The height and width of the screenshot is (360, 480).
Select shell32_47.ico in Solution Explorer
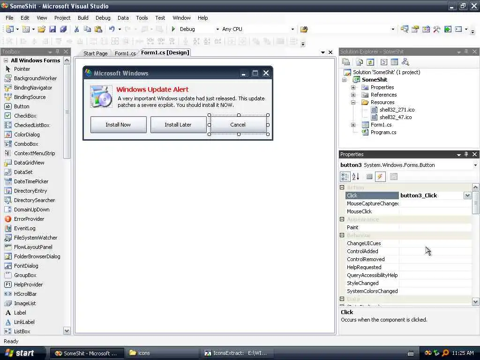[395, 117]
